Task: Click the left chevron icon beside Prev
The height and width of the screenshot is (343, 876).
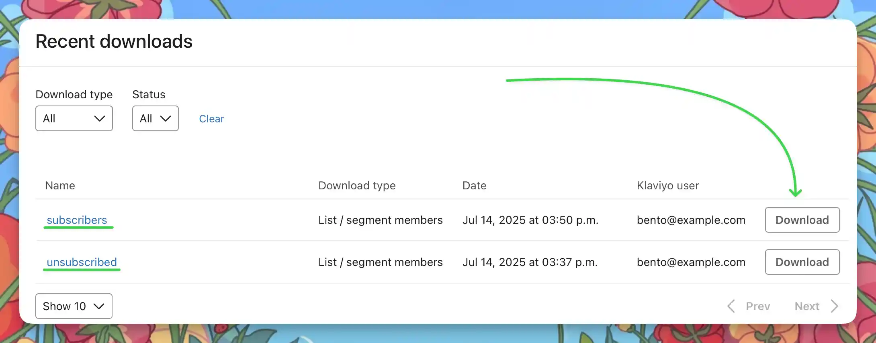Action: [731, 306]
